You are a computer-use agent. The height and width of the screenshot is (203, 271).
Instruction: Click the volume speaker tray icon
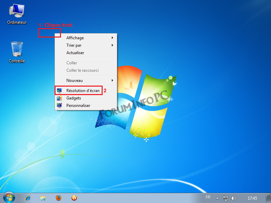[234, 198]
